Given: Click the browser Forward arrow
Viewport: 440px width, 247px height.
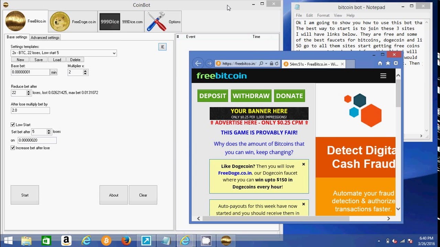Looking at the screenshot, I should (209, 63).
